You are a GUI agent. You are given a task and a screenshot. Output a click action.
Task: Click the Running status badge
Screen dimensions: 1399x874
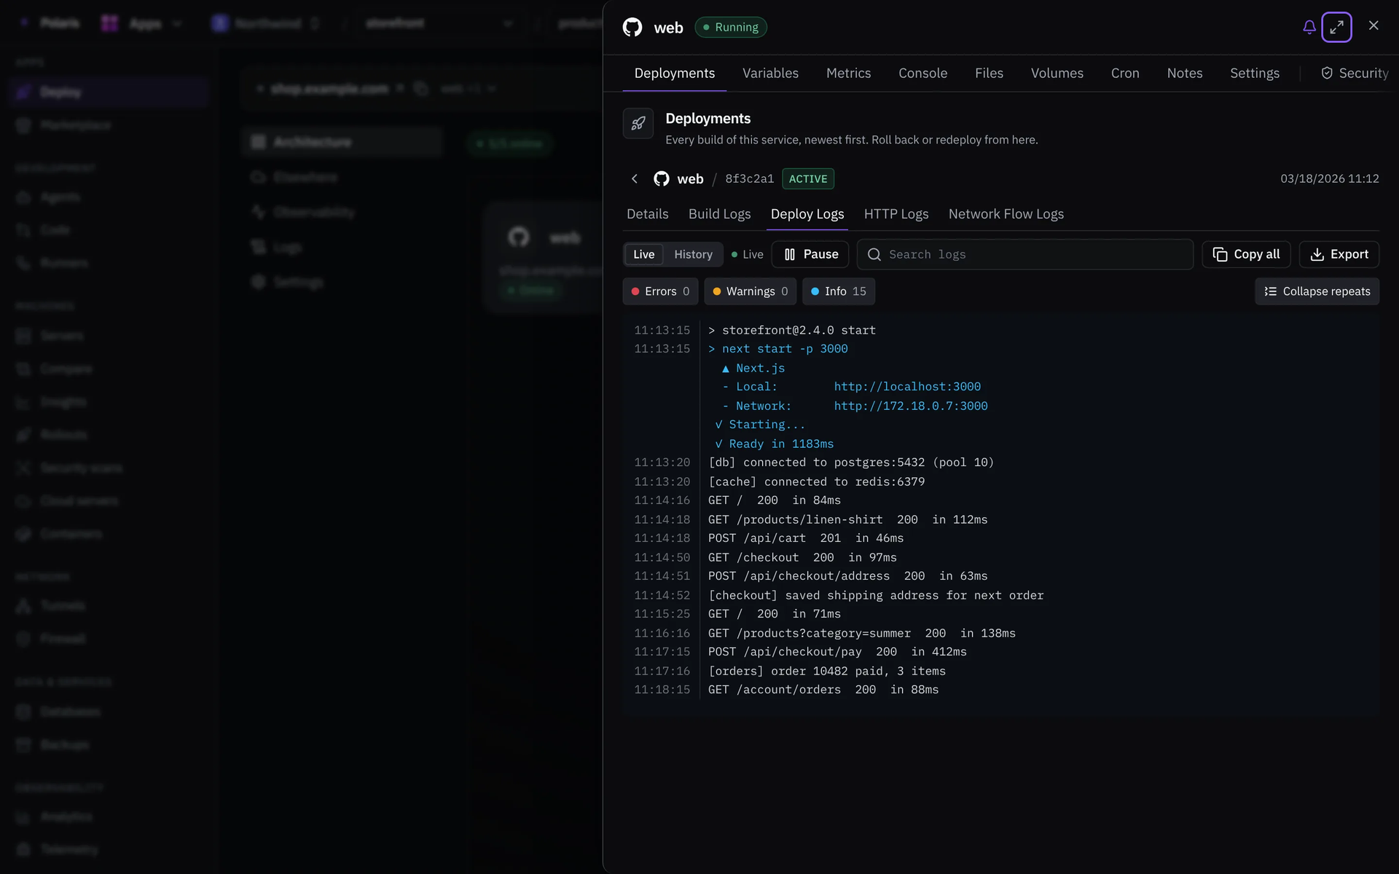pos(730,27)
